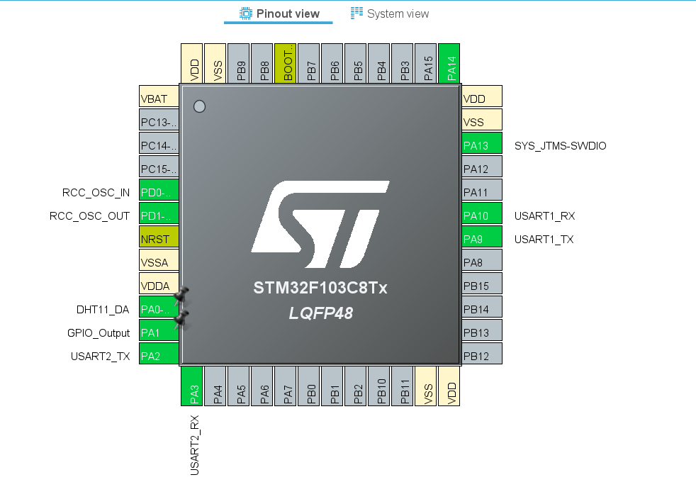Select the PB14 pin
The height and width of the screenshot is (504, 696).
[x=482, y=307]
